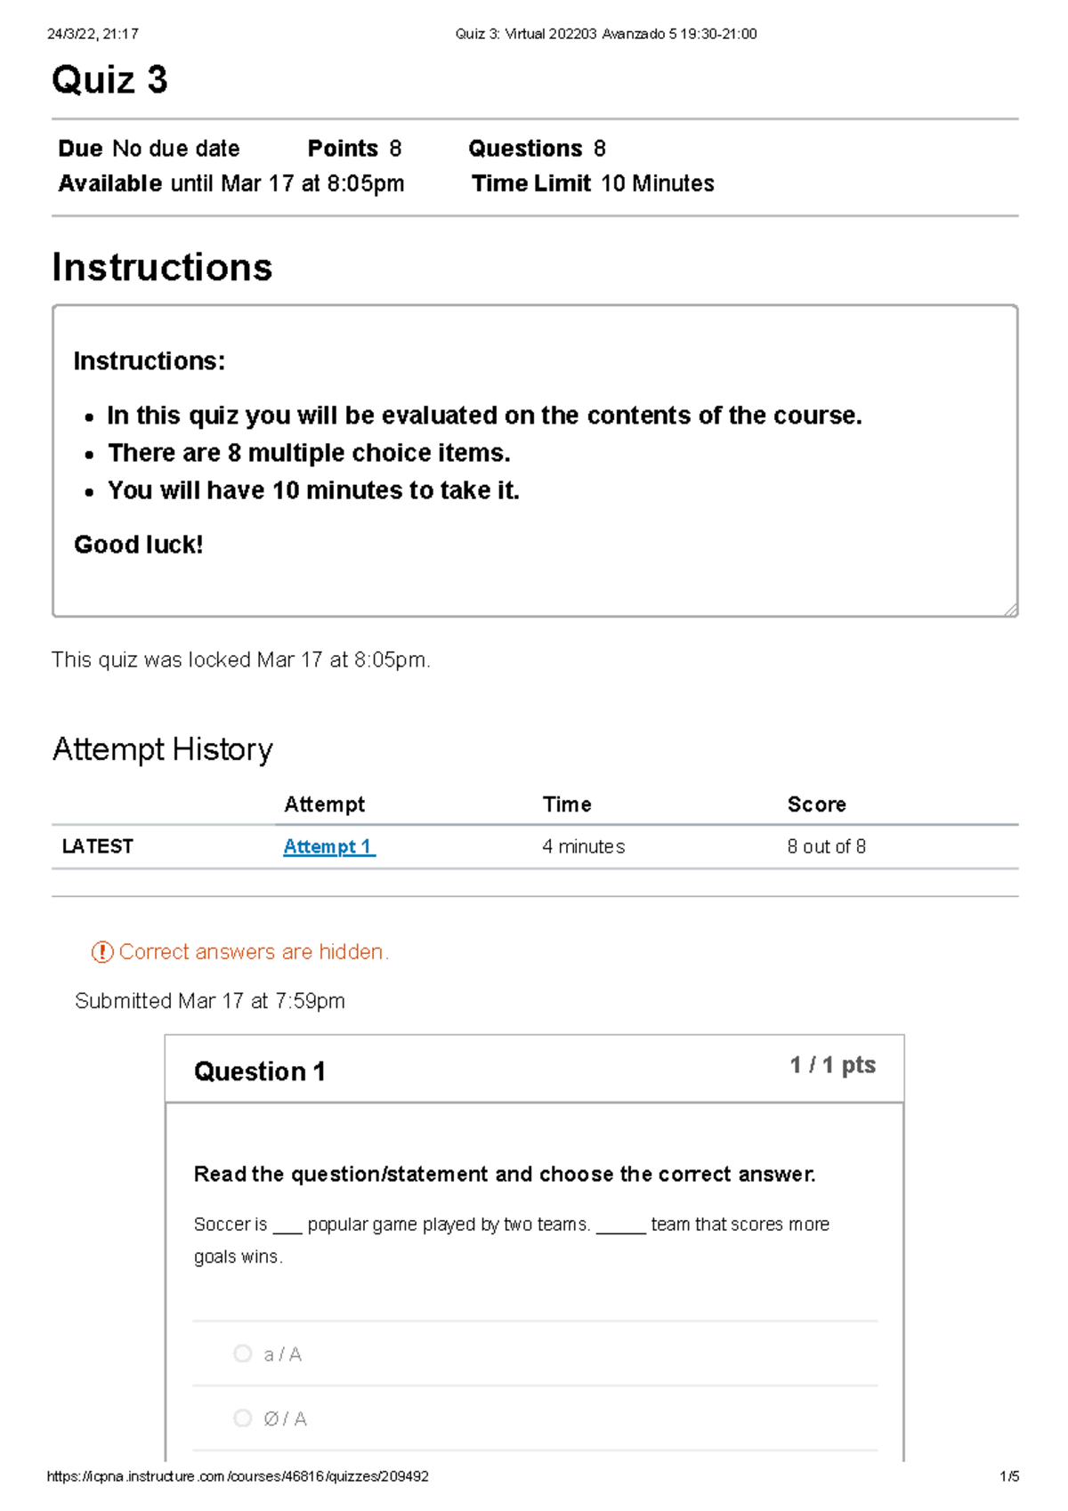This screenshot has height=1511, width=1068.
Task: Click the 'Good luck!' text in the instructions
Action: (x=139, y=545)
